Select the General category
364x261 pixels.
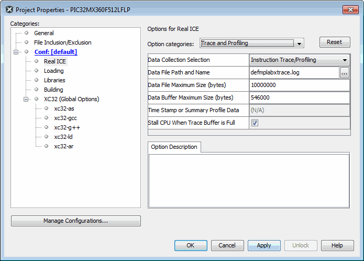pos(43,33)
